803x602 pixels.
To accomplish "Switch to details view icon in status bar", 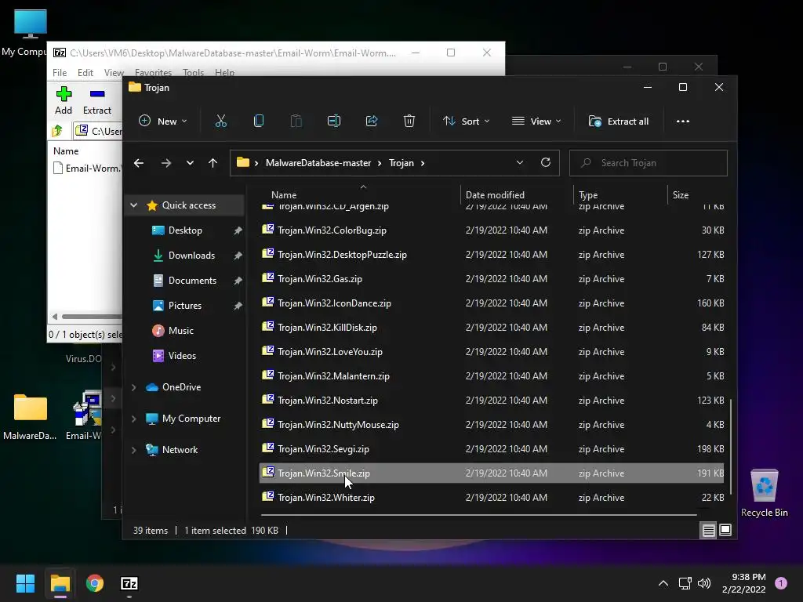I will [708, 531].
